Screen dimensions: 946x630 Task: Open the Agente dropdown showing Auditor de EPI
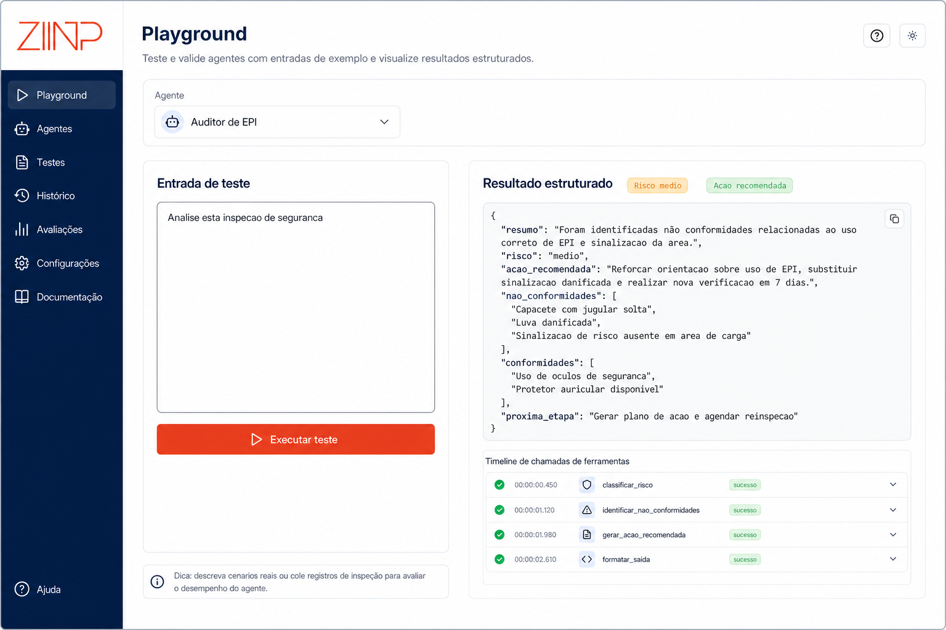click(x=277, y=122)
